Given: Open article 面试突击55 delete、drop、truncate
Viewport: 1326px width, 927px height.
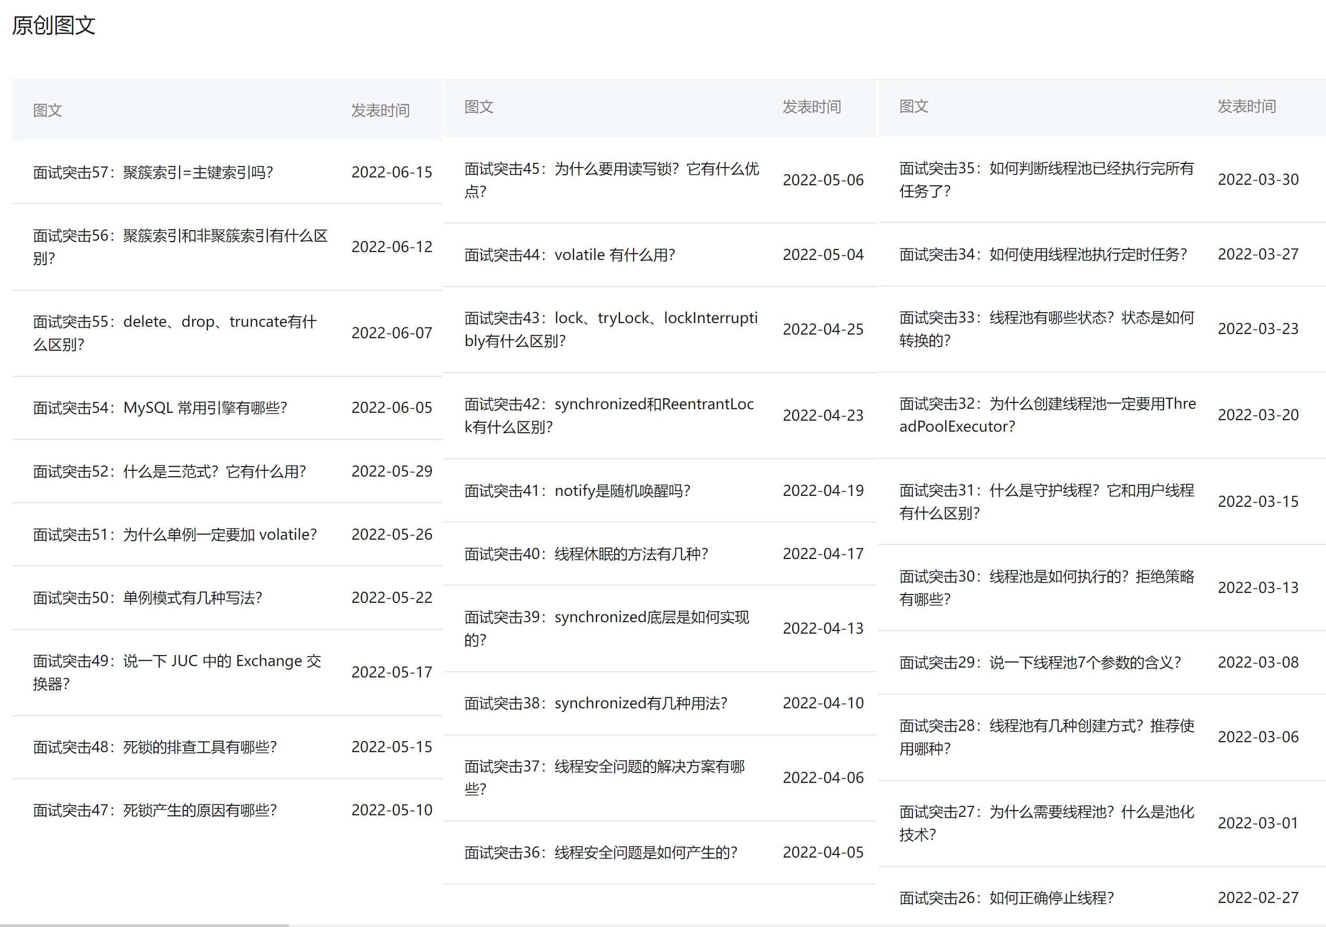Looking at the screenshot, I should tap(175, 332).
